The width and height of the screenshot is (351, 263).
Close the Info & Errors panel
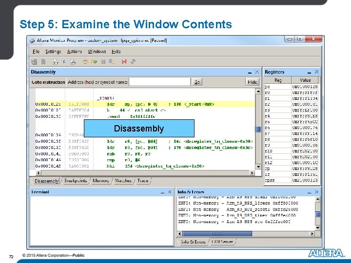tap(316, 192)
